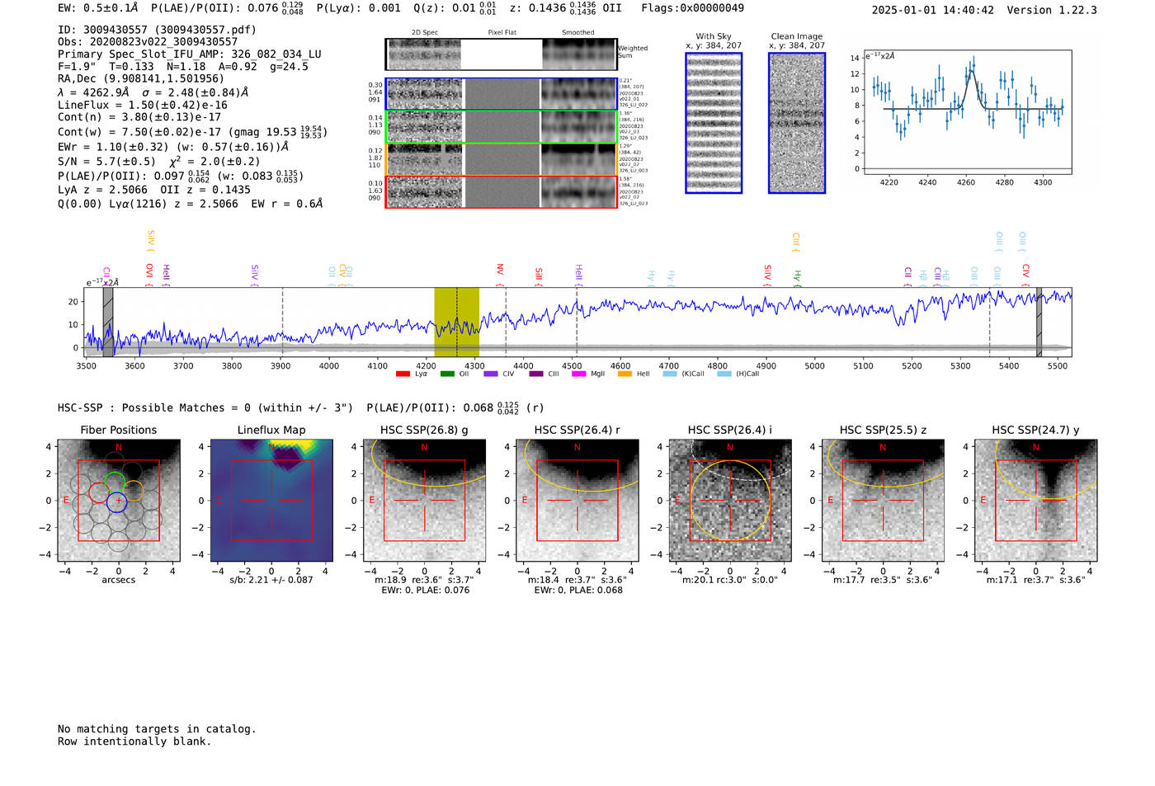1155x786 pixels.
Task: Click the red E compass label in Fiber Positions
Action: click(x=66, y=501)
